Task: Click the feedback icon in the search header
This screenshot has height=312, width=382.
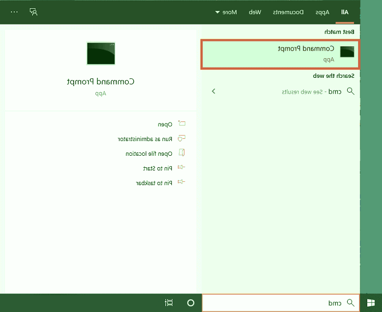Action: click(x=34, y=11)
